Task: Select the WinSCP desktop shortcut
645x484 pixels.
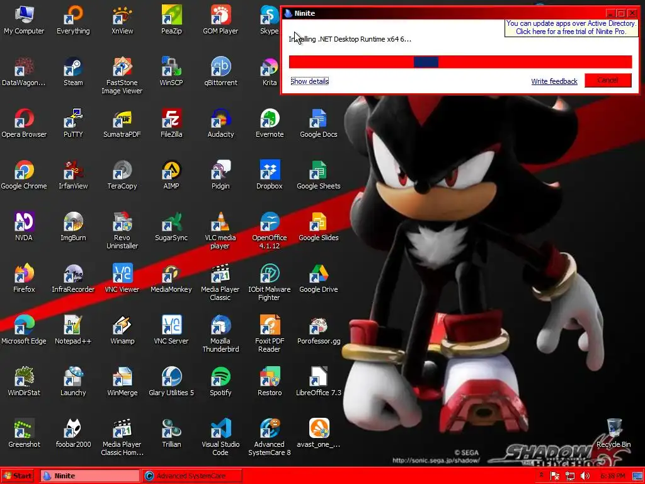Action: click(171, 72)
